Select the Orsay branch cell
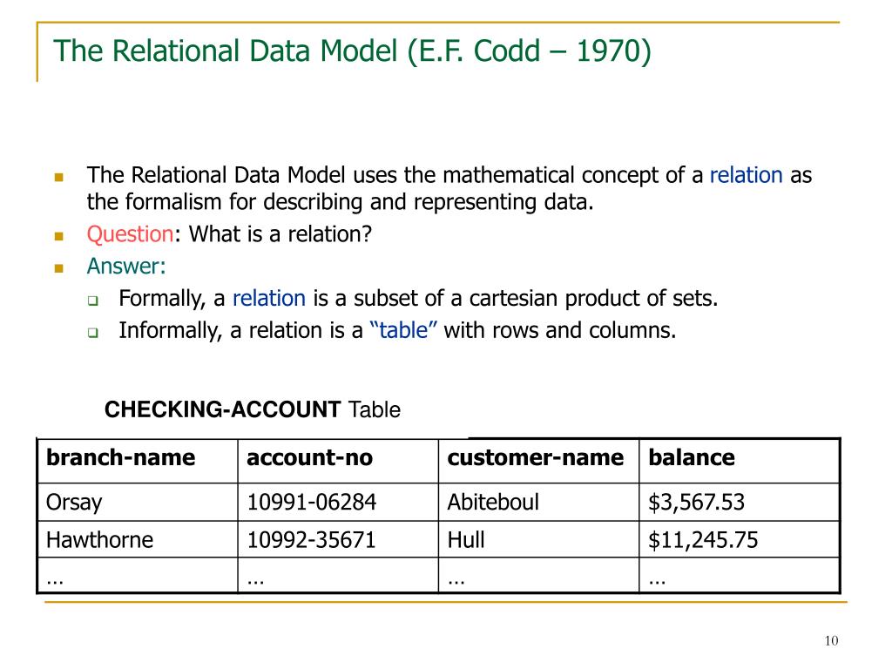This screenshot has width=892, height=669. (x=138, y=503)
